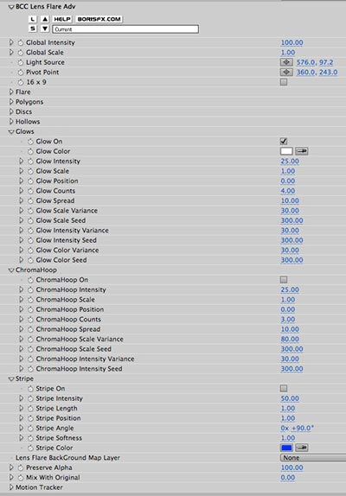Toggle stopwatch for Glow On
346x496 pixels.
[30, 142]
